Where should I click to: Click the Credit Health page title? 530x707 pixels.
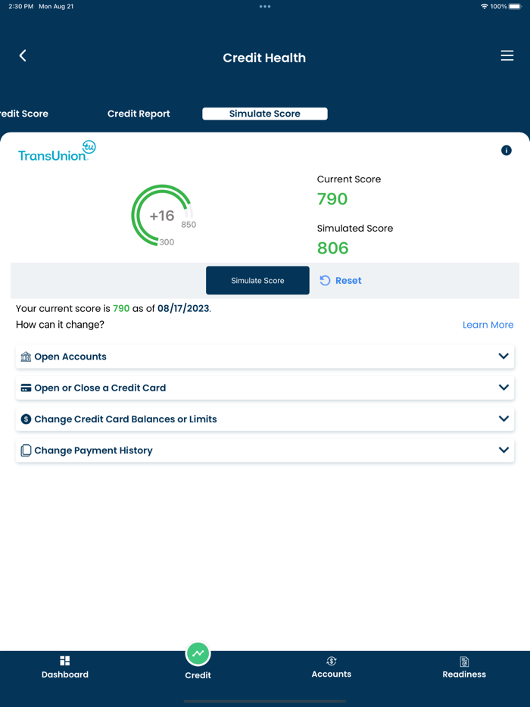point(264,58)
